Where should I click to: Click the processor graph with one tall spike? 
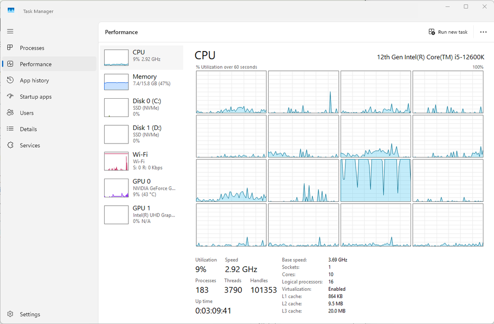tap(303, 92)
